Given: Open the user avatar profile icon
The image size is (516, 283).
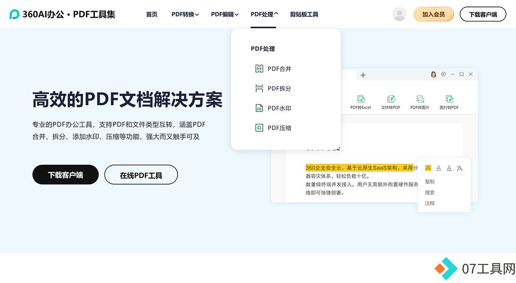Looking at the screenshot, I should point(399,14).
